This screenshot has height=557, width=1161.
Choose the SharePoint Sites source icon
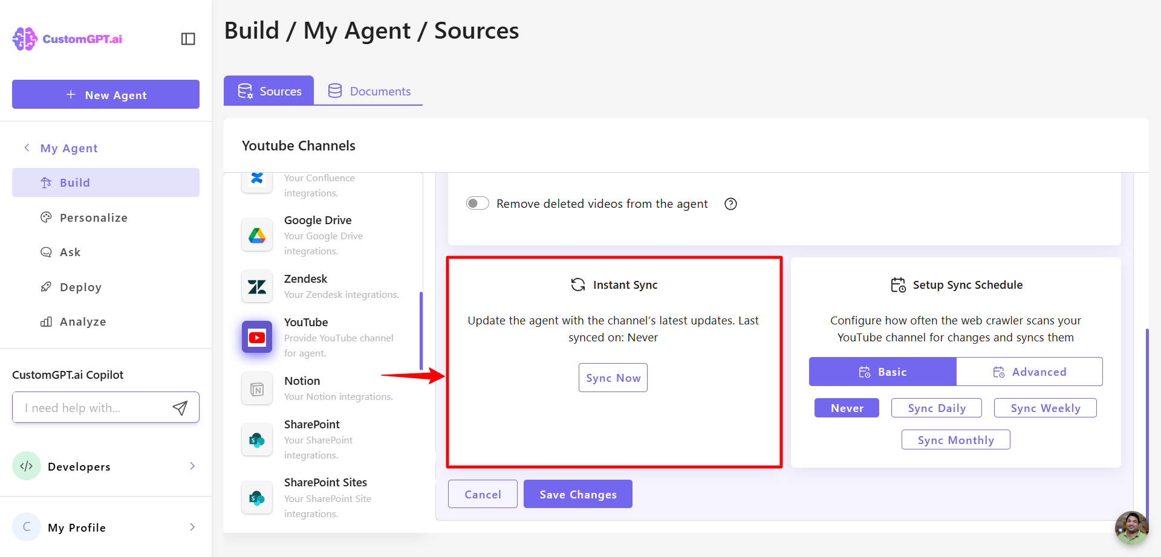point(257,497)
